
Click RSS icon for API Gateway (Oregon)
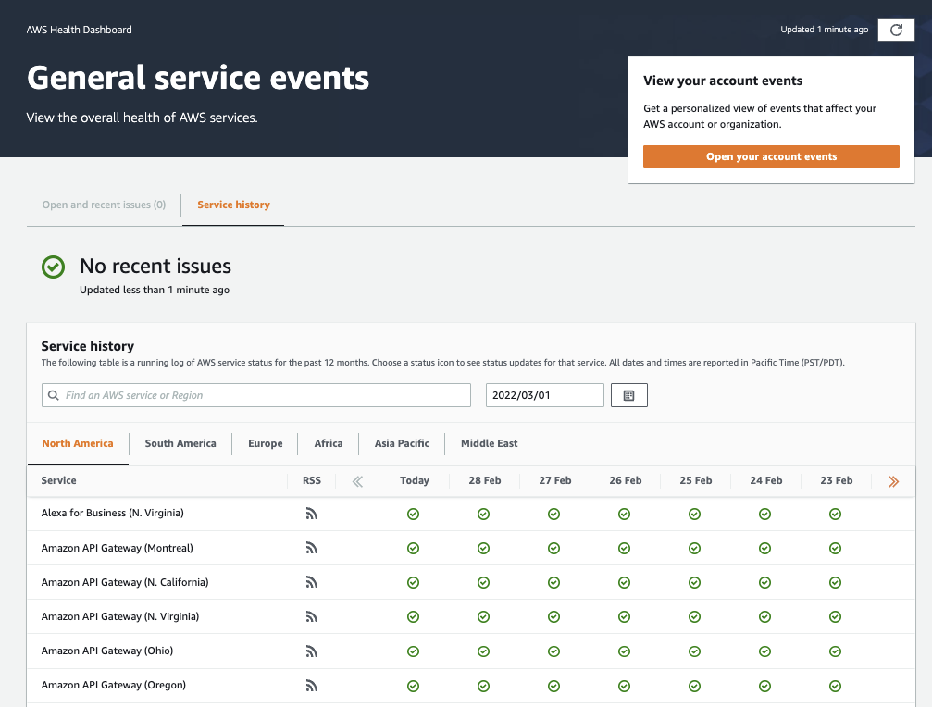tap(312, 686)
